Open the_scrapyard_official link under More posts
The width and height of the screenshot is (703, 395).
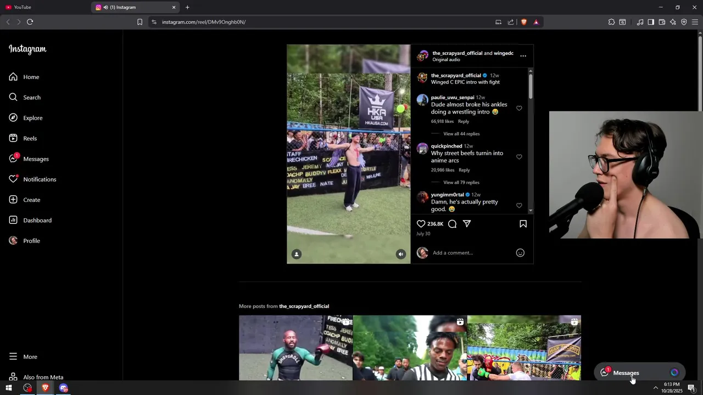coord(304,306)
